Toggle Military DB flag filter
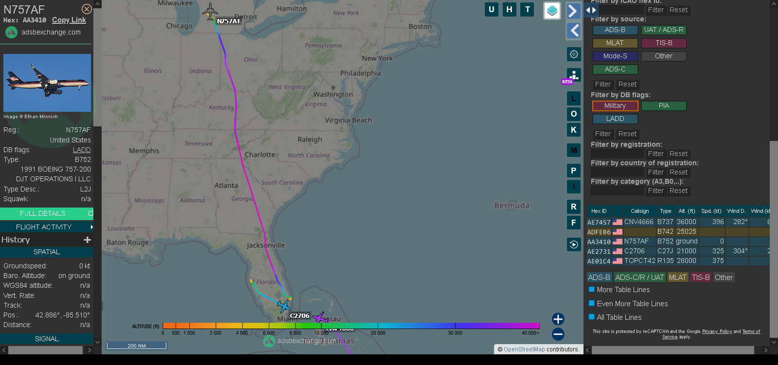The height and width of the screenshot is (365, 778). click(x=615, y=105)
